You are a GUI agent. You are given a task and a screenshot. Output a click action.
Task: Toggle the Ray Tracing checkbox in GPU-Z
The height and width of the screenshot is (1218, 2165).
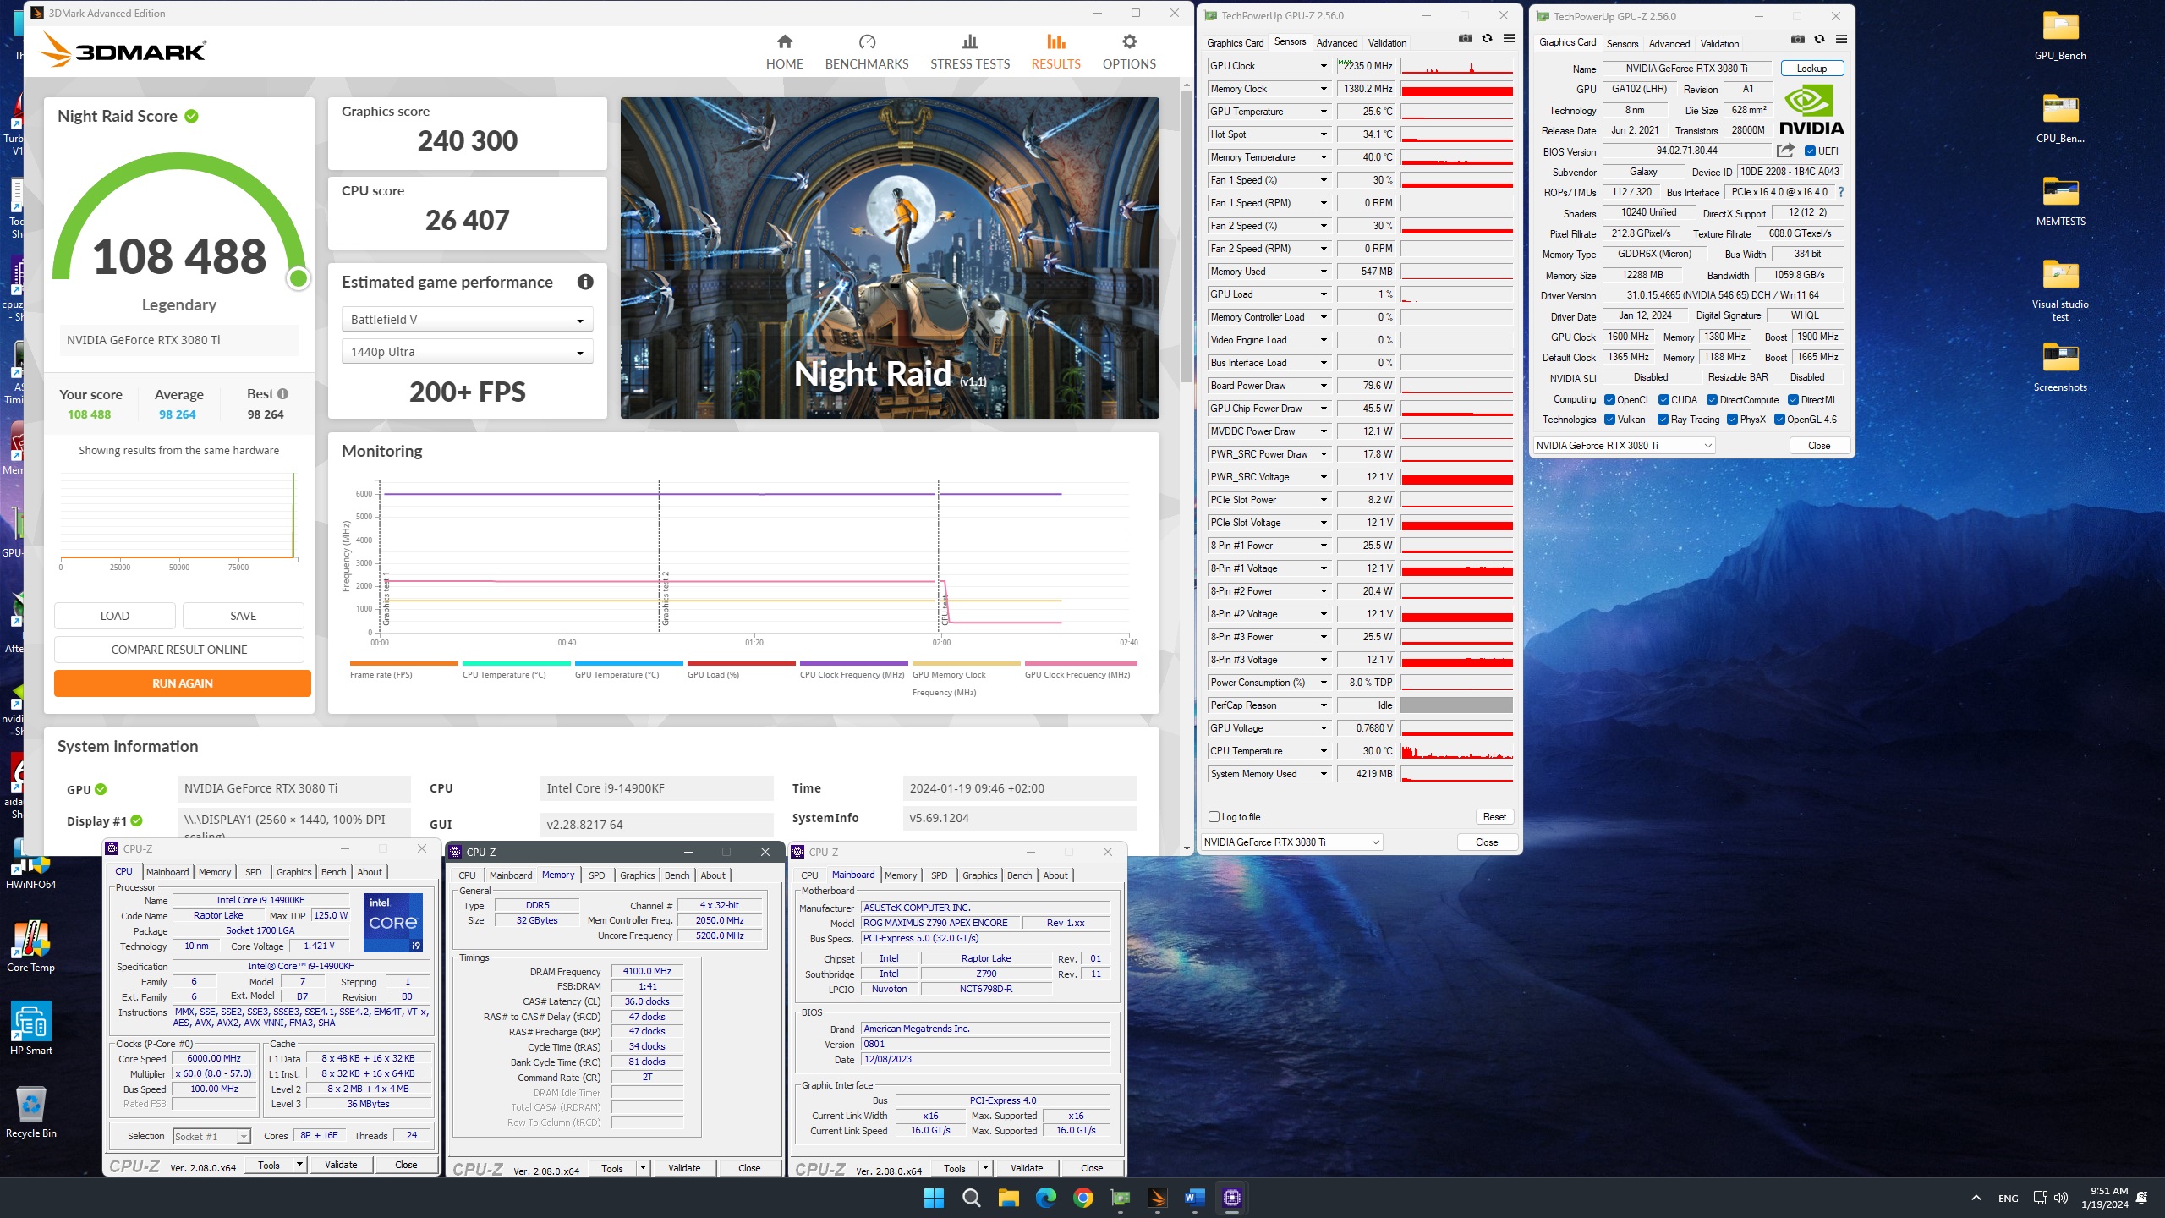tap(1663, 420)
